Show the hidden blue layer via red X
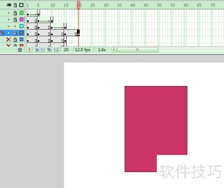 9,39
